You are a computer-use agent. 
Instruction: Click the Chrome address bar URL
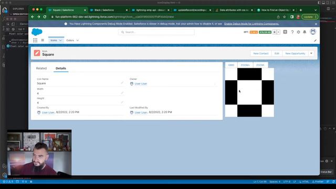tap(114, 17)
